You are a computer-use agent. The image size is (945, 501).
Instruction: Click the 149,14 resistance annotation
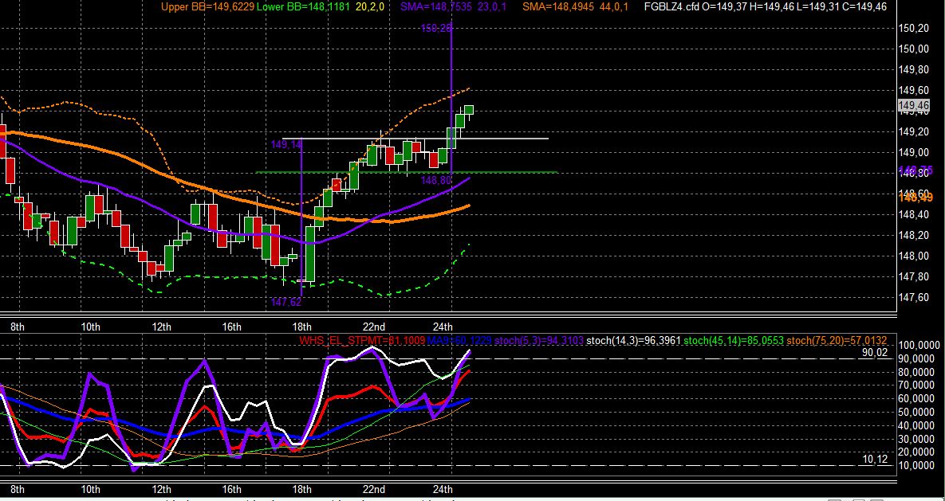pyautogui.click(x=285, y=144)
